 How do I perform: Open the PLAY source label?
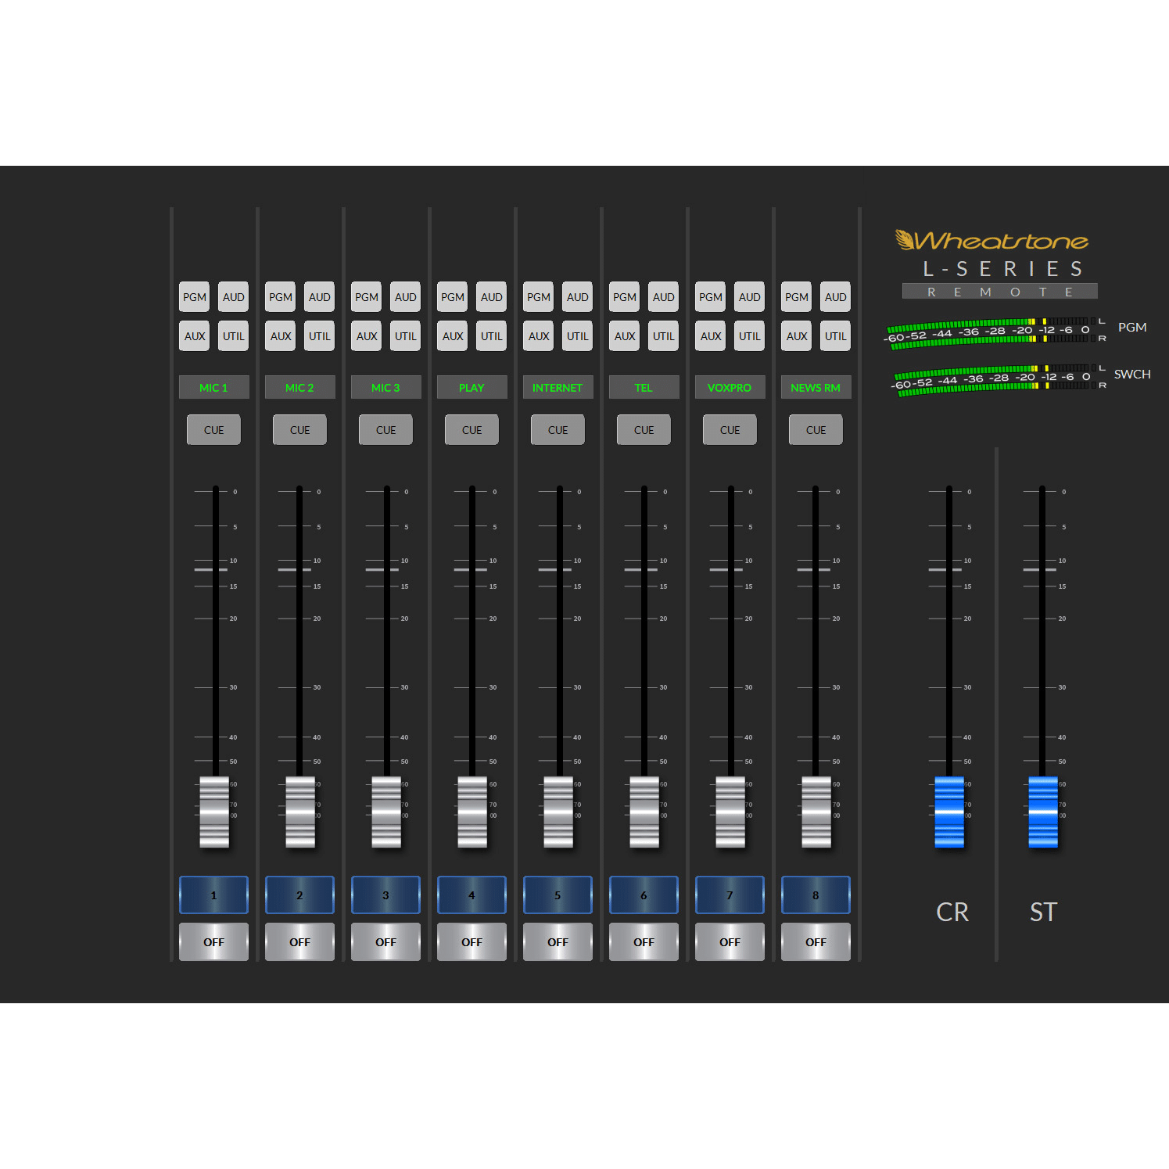pyautogui.click(x=472, y=387)
